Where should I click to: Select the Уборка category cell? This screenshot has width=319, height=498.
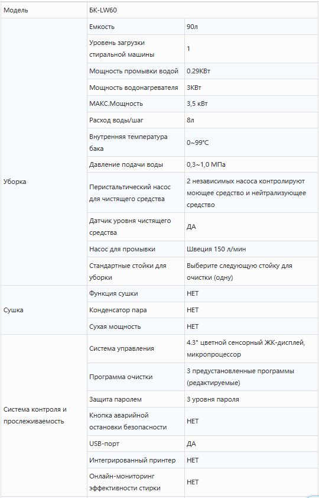click(44, 182)
